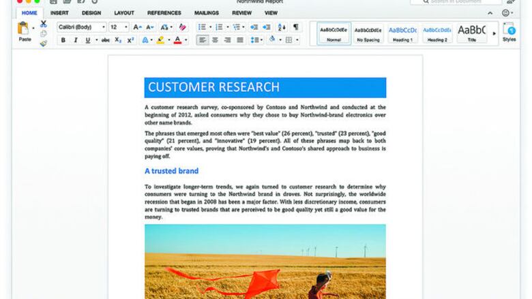
Task: Cut the selection with the scissors icon
Action: pyautogui.click(x=44, y=24)
